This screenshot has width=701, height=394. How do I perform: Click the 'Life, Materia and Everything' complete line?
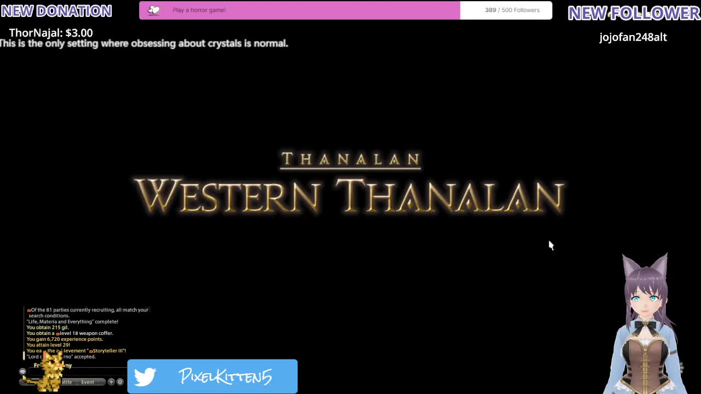tap(72, 322)
